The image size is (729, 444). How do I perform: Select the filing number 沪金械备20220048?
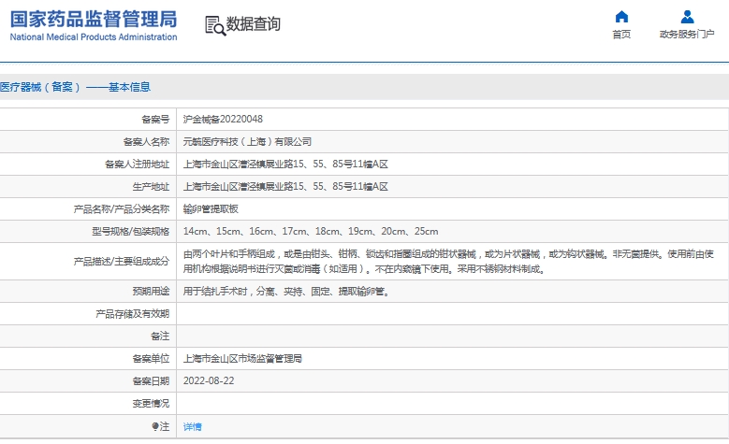pyautogui.click(x=223, y=120)
